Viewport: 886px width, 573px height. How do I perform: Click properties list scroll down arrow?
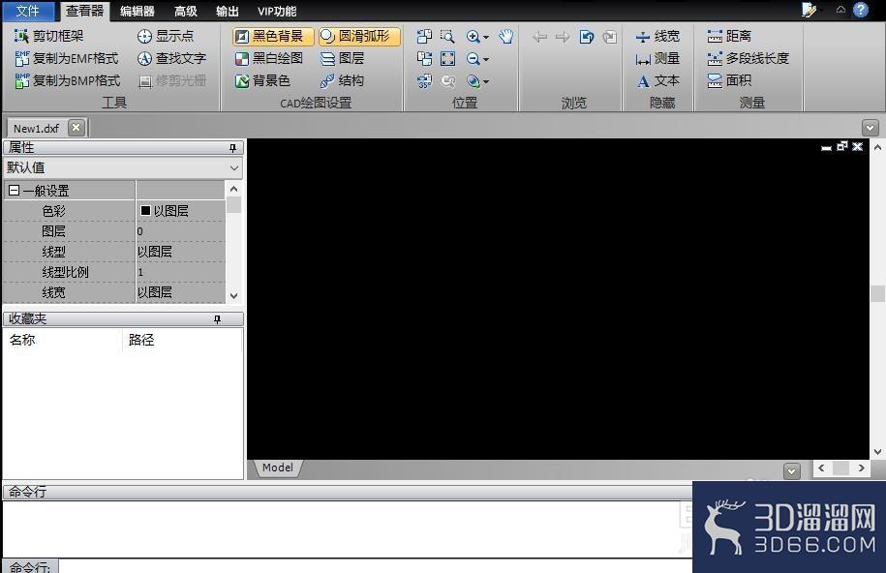234,295
